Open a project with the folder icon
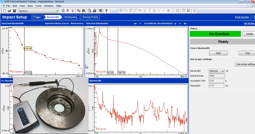This screenshot has width=255, height=134. 9,11
